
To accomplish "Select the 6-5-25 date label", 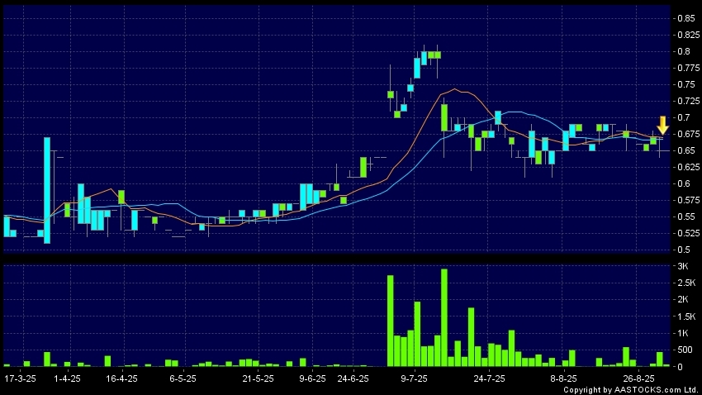I will [x=183, y=378].
